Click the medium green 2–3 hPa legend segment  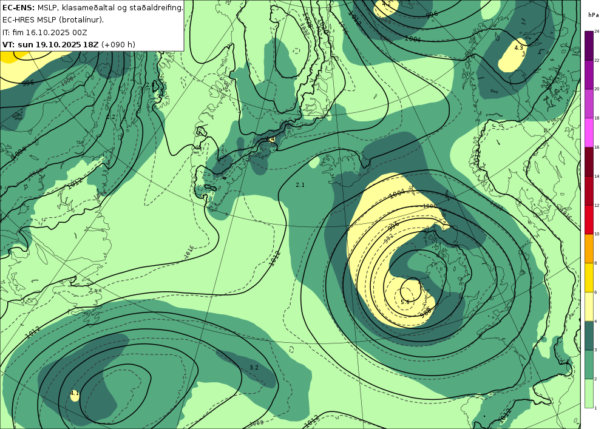point(589,365)
